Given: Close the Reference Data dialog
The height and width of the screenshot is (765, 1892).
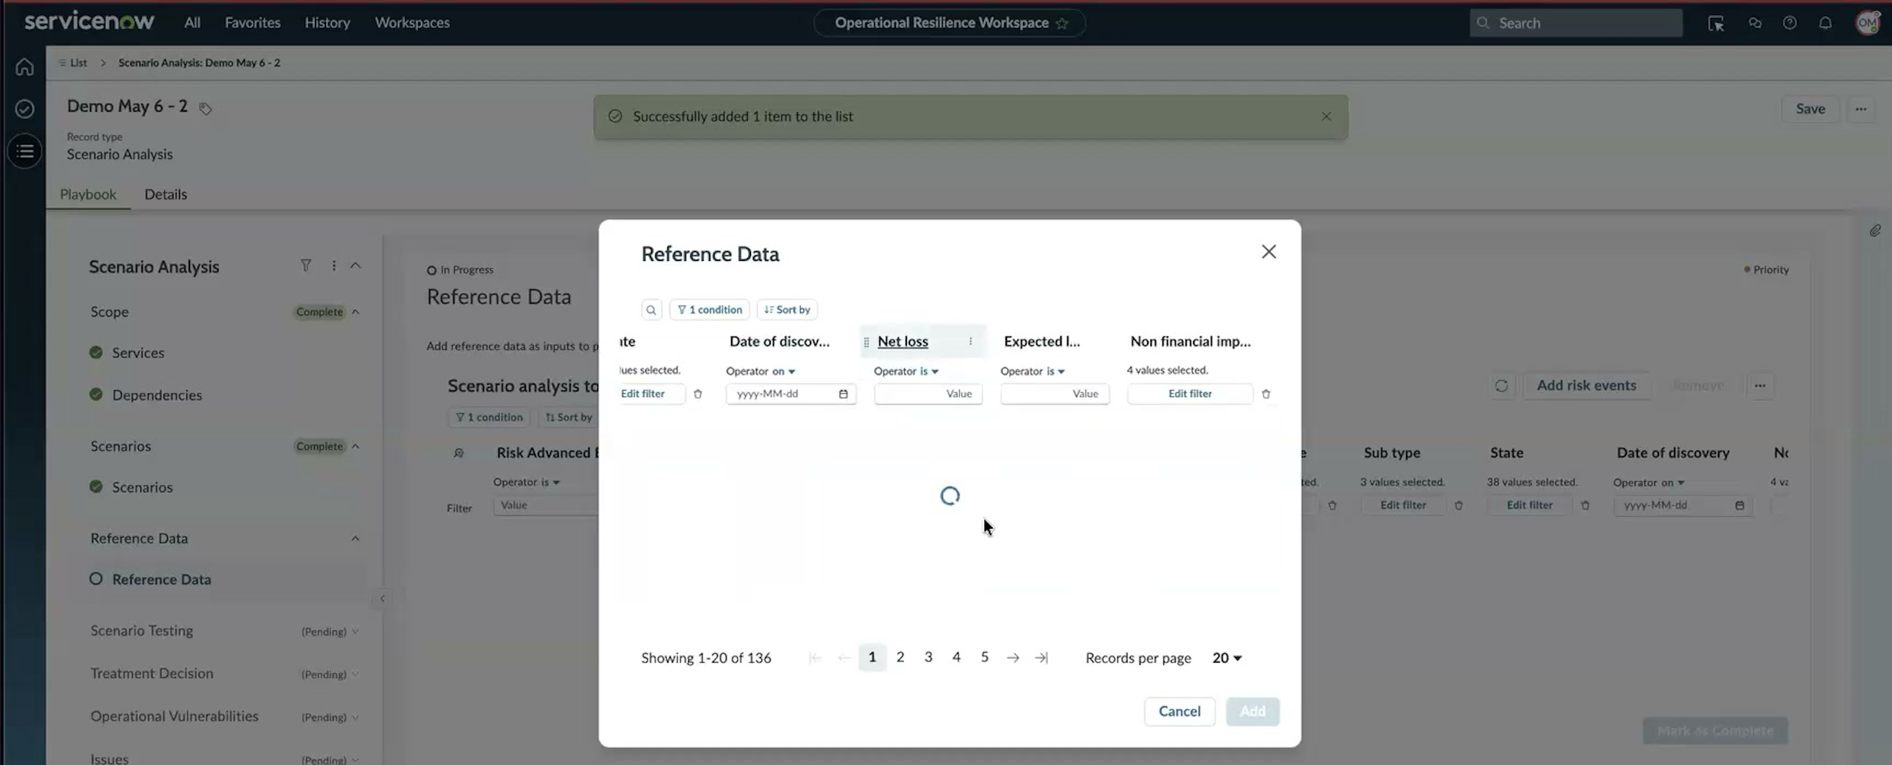Looking at the screenshot, I should click(x=1268, y=252).
